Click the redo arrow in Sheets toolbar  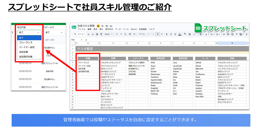tap(93, 34)
